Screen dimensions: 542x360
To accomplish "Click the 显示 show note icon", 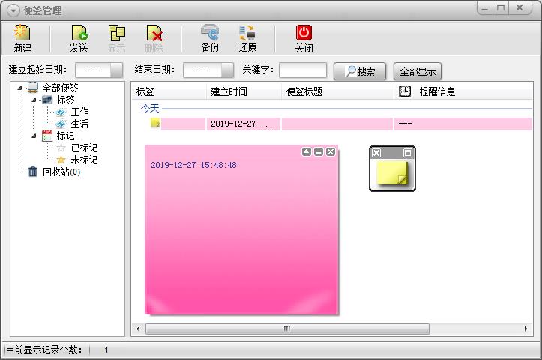I will click(x=116, y=33).
